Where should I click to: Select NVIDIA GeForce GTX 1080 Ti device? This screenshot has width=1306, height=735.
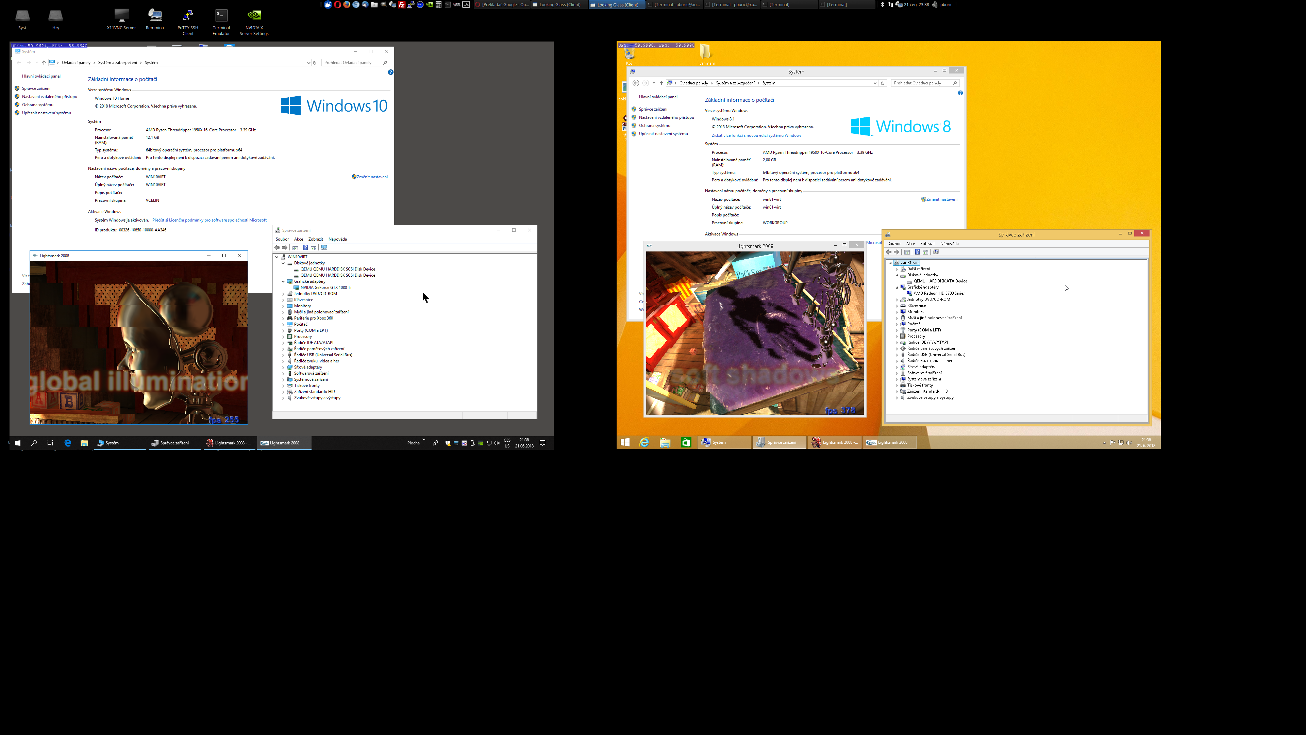[x=325, y=288]
